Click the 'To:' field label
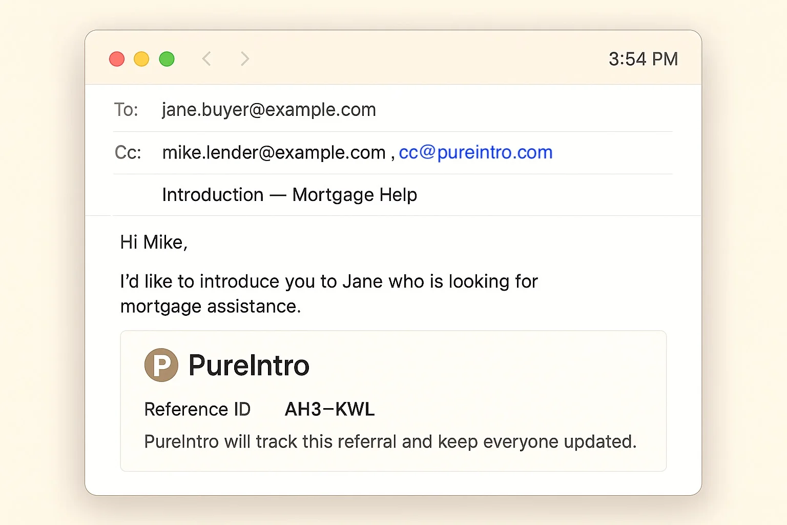 (x=126, y=110)
